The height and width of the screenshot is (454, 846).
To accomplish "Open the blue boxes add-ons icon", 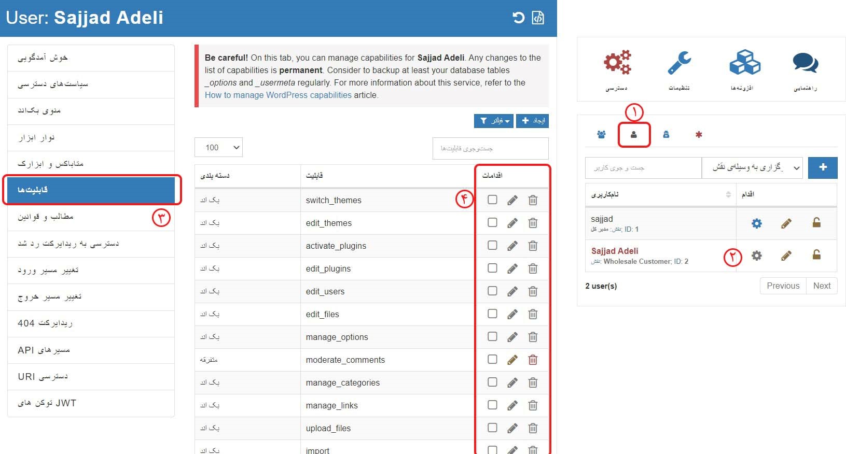I will click(x=744, y=63).
